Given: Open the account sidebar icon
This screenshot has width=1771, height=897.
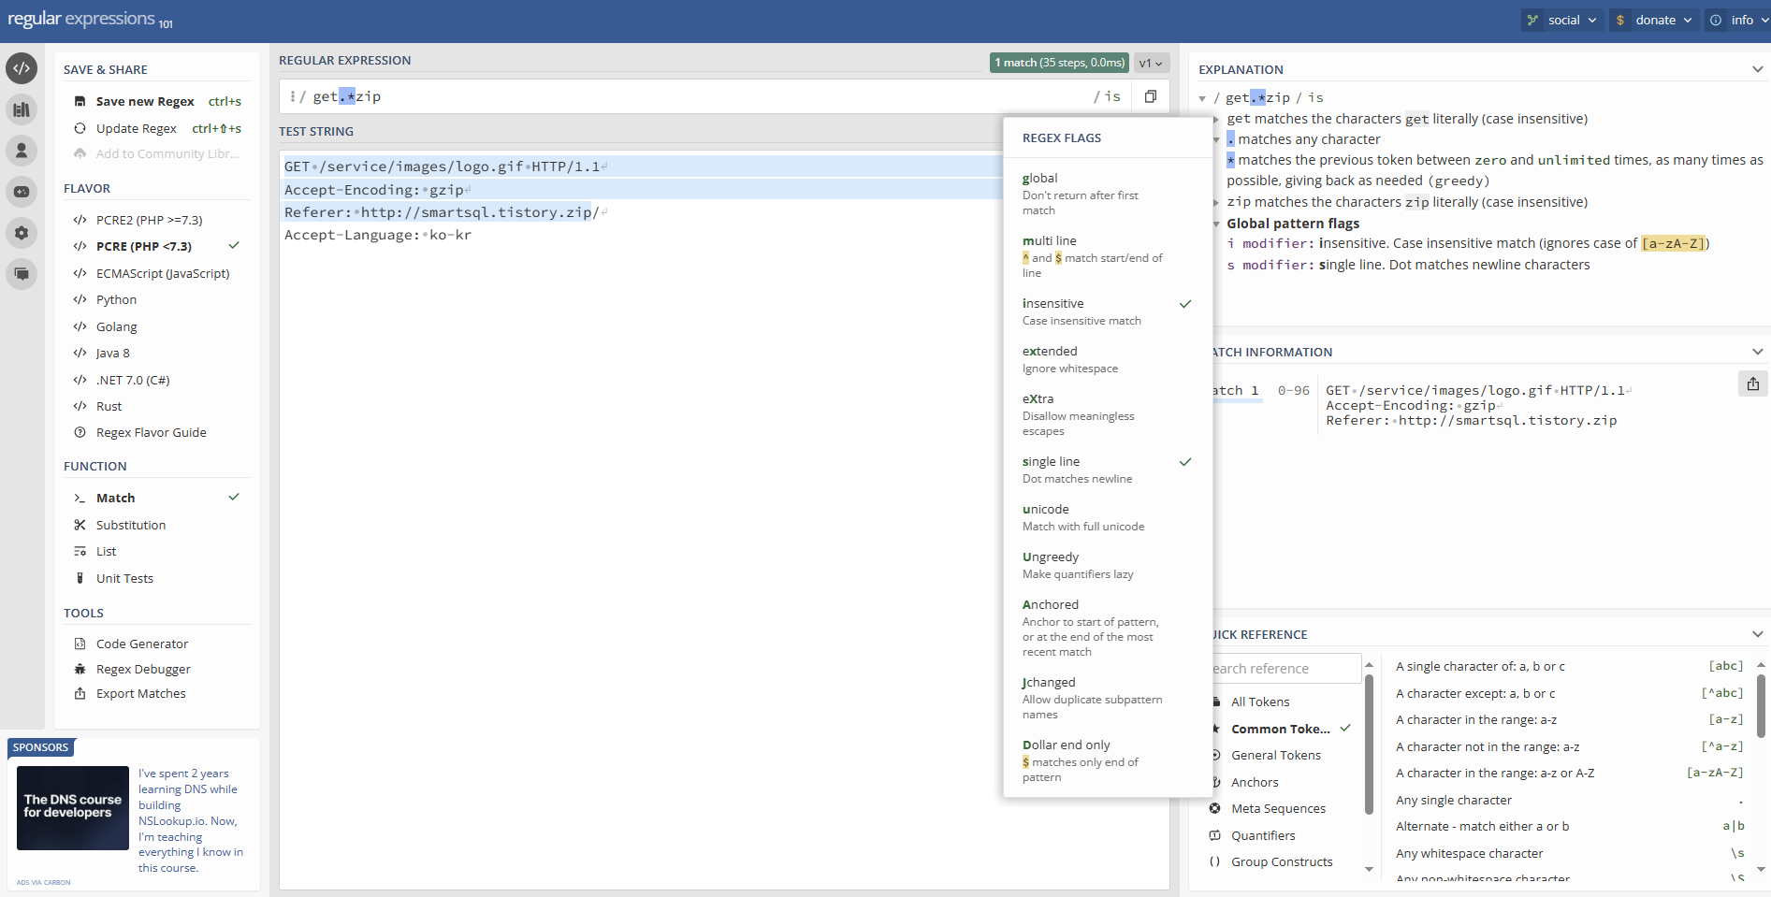Looking at the screenshot, I should pyautogui.click(x=22, y=151).
